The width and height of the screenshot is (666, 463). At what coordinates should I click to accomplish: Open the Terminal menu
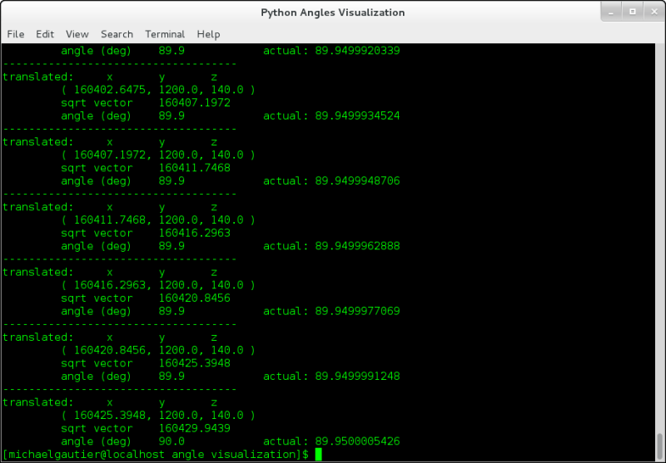[x=165, y=34]
